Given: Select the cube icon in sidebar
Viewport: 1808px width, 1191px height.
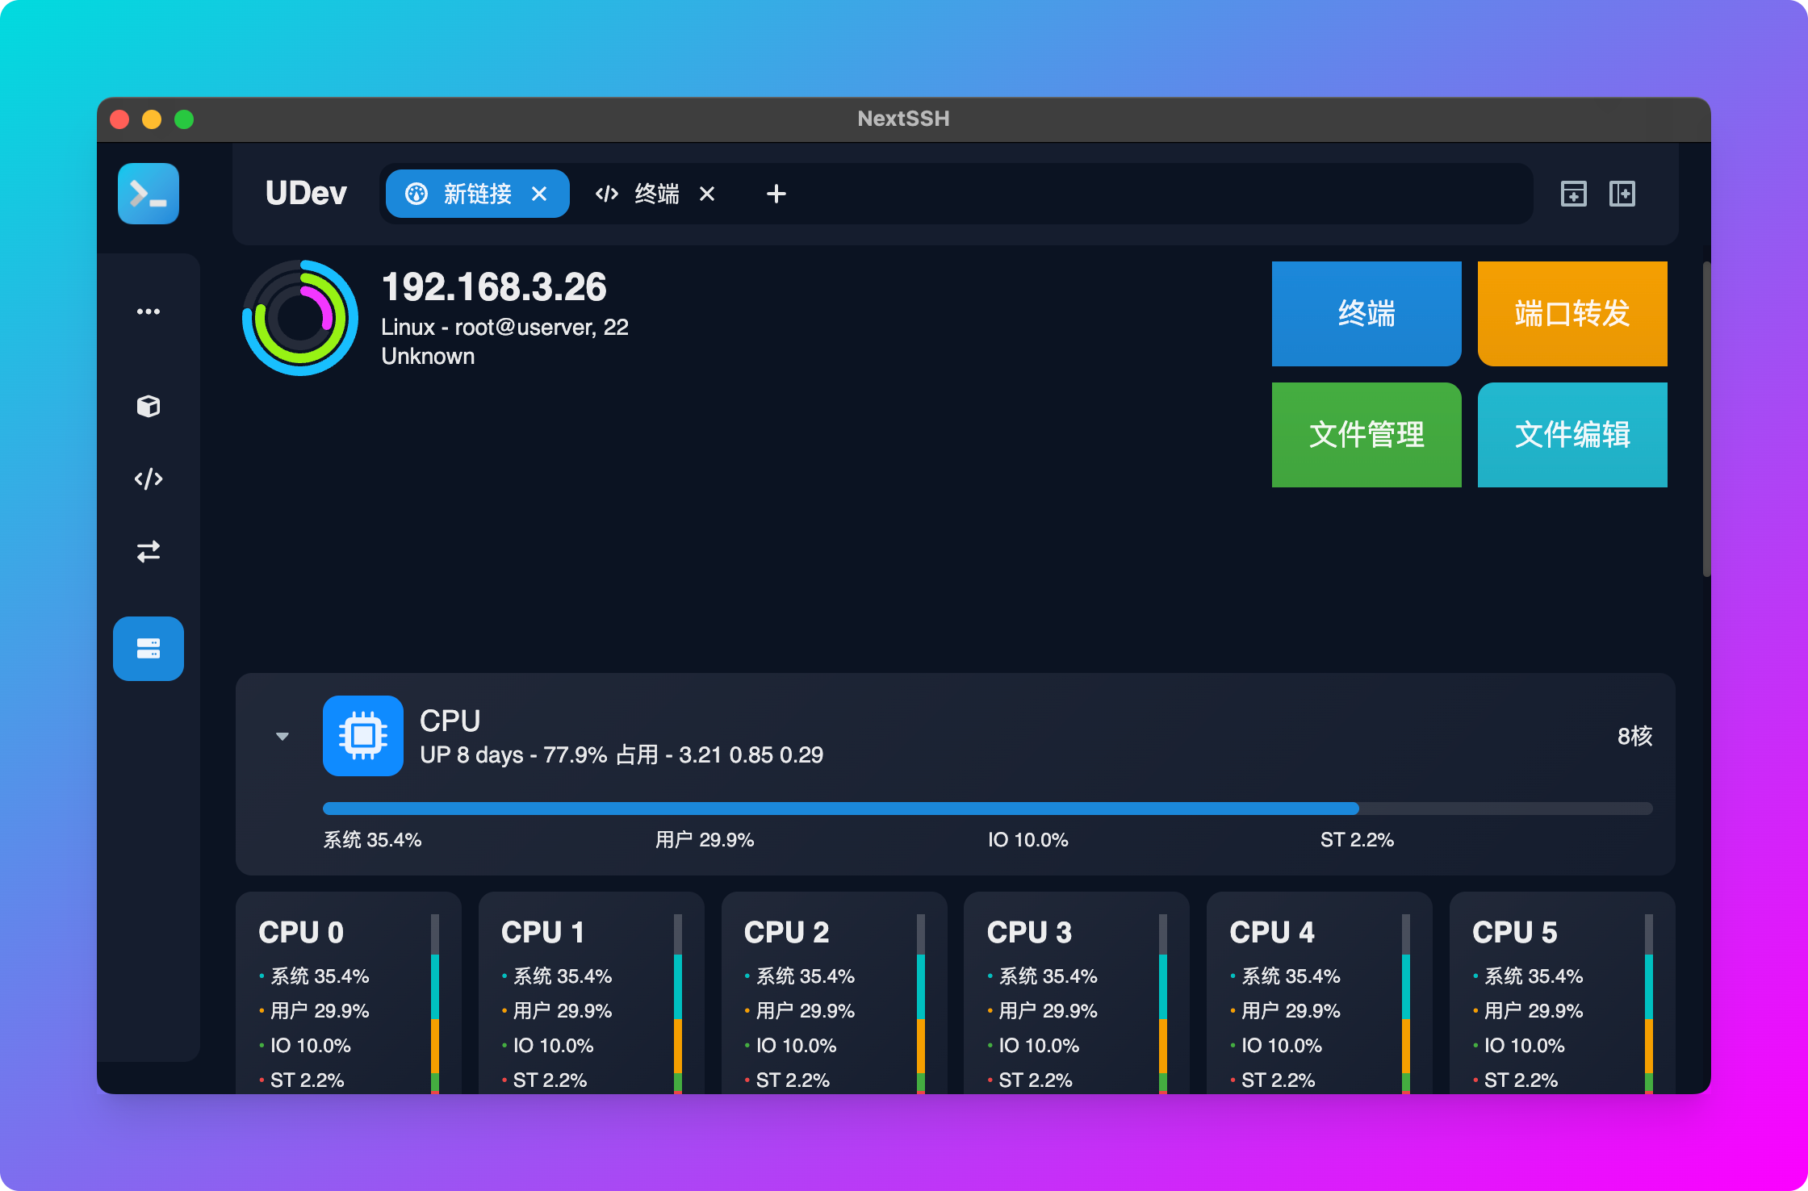Looking at the screenshot, I should click(149, 406).
